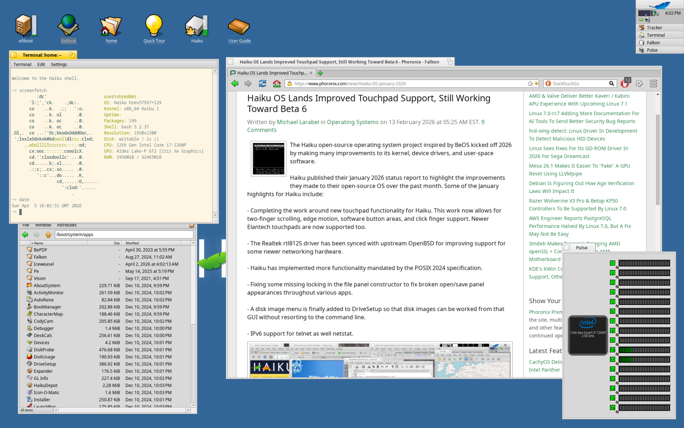Open Falkon's hamburger main menu
The width and height of the screenshot is (684, 428).
click(653, 83)
